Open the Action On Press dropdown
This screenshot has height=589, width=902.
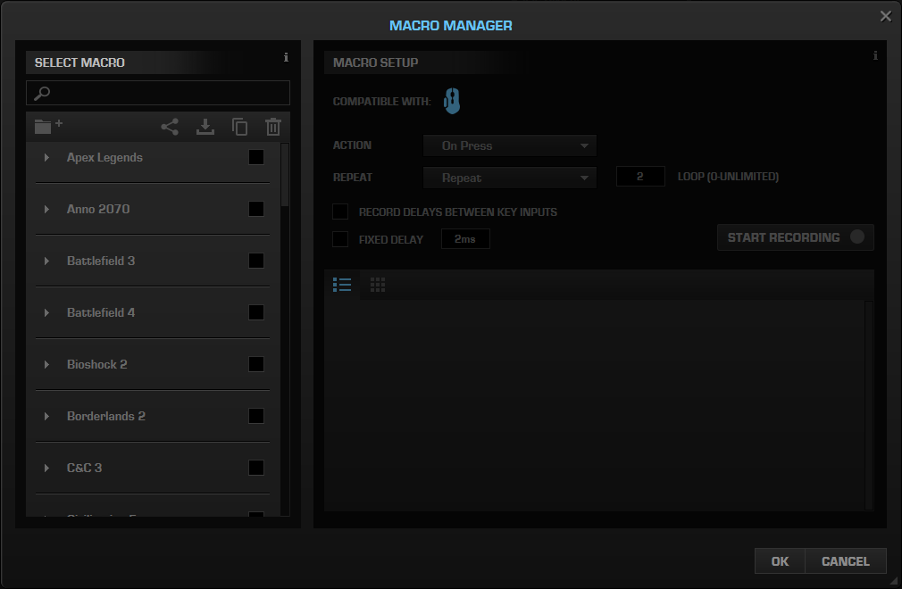point(510,146)
